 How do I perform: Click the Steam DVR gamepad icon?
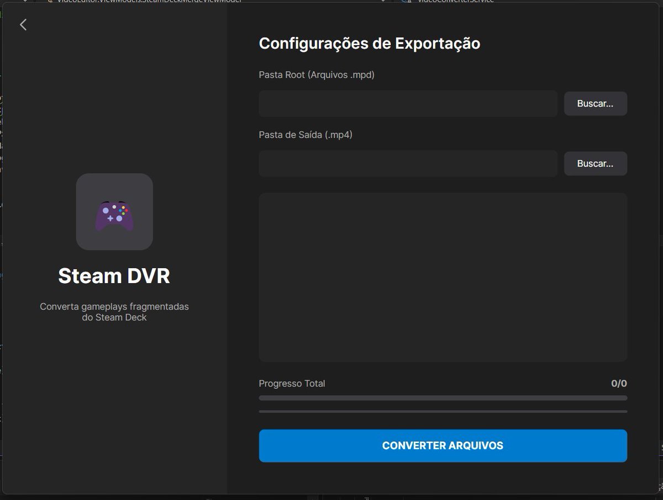pyautogui.click(x=114, y=212)
